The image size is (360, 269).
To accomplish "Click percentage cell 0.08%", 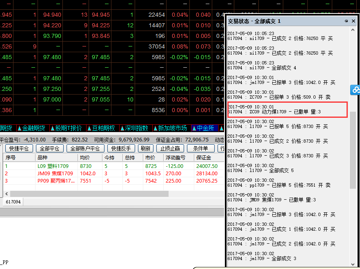I will 180,46.
